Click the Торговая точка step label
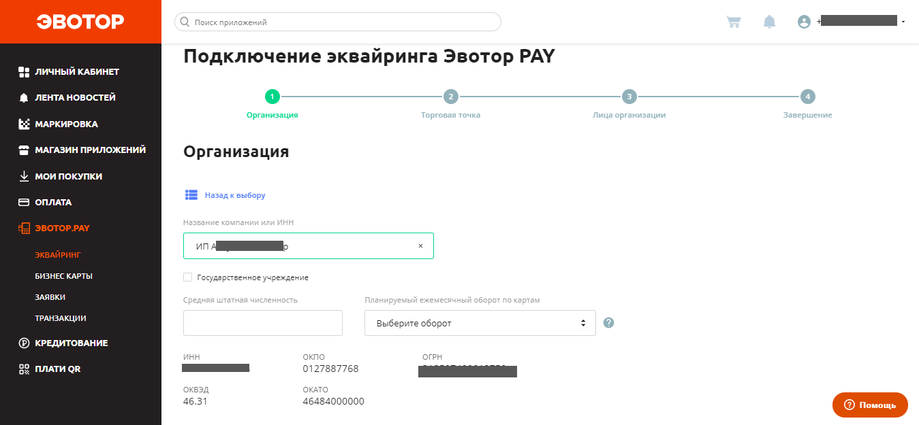This screenshot has height=425, width=919. point(450,115)
